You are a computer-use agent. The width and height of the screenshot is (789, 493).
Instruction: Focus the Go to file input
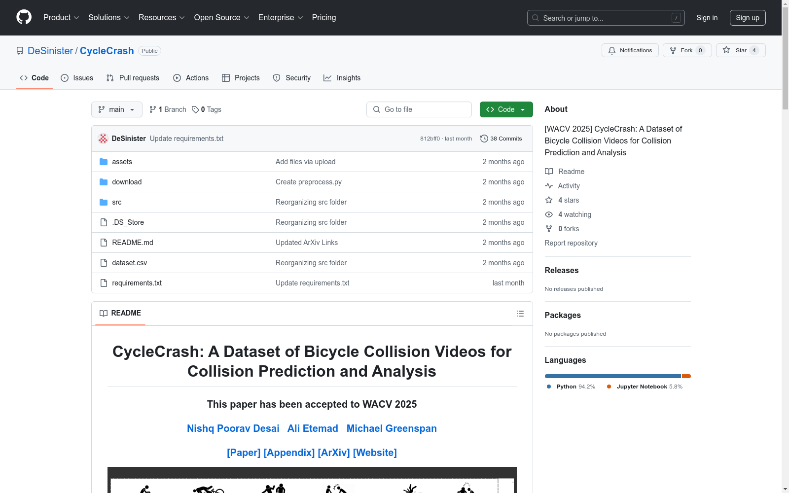[419, 109]
